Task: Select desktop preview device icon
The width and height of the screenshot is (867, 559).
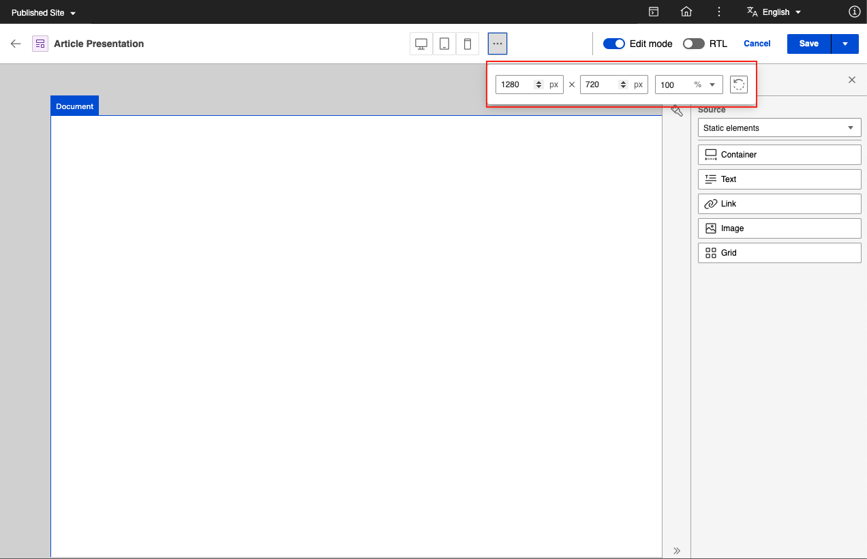Action: (421, 44)
